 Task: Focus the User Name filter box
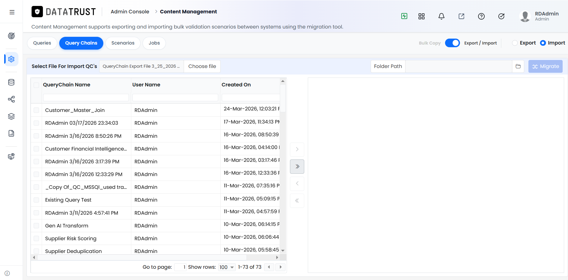click(x=175, y=97)
